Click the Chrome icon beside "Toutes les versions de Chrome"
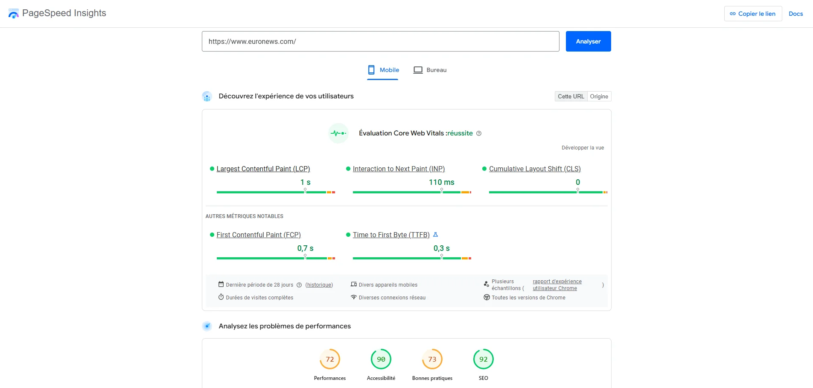The width and height of the screenshot is (813, 388). [487, 297]
